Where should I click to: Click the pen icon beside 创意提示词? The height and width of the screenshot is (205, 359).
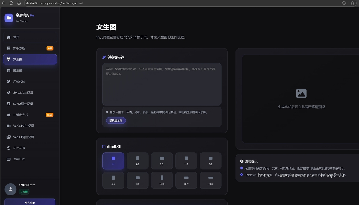point(104,57)
